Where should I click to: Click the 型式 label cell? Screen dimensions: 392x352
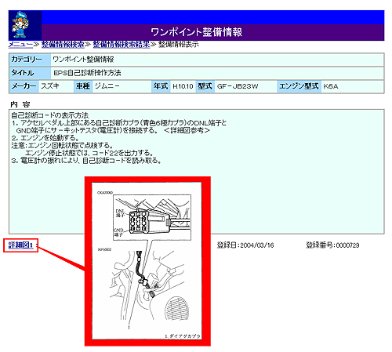coord(205,86)
